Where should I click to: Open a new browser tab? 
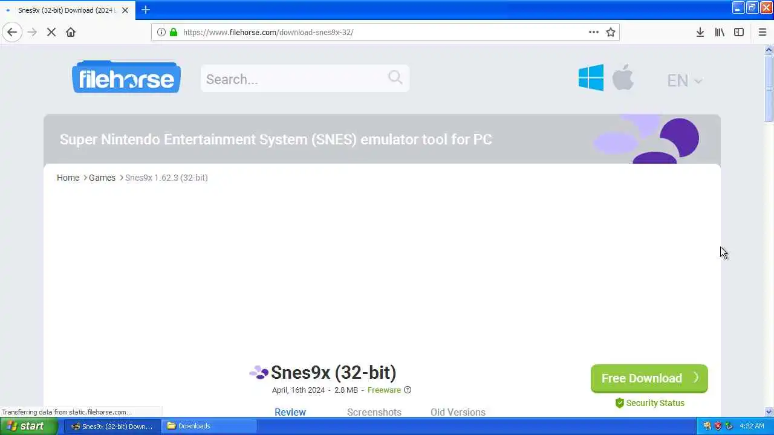tap(146, 10)
